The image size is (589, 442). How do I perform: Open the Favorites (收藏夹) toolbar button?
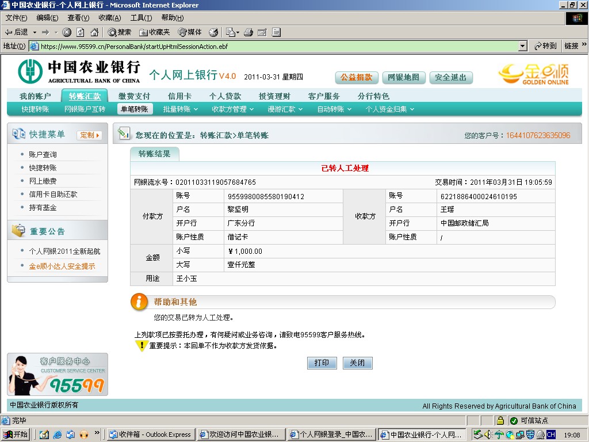154,32
